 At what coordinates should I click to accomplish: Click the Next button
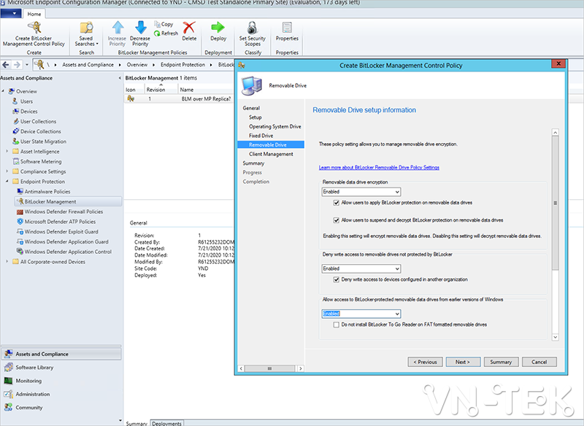[463, 362]
